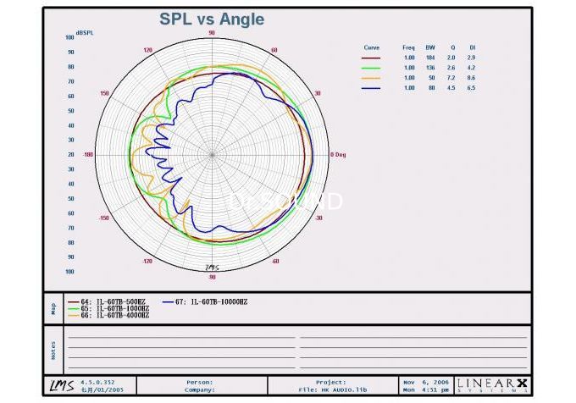Viewport: 576px width, 403px height.
Task: Click the blue curve line in the legend
Action: (371, 88)
